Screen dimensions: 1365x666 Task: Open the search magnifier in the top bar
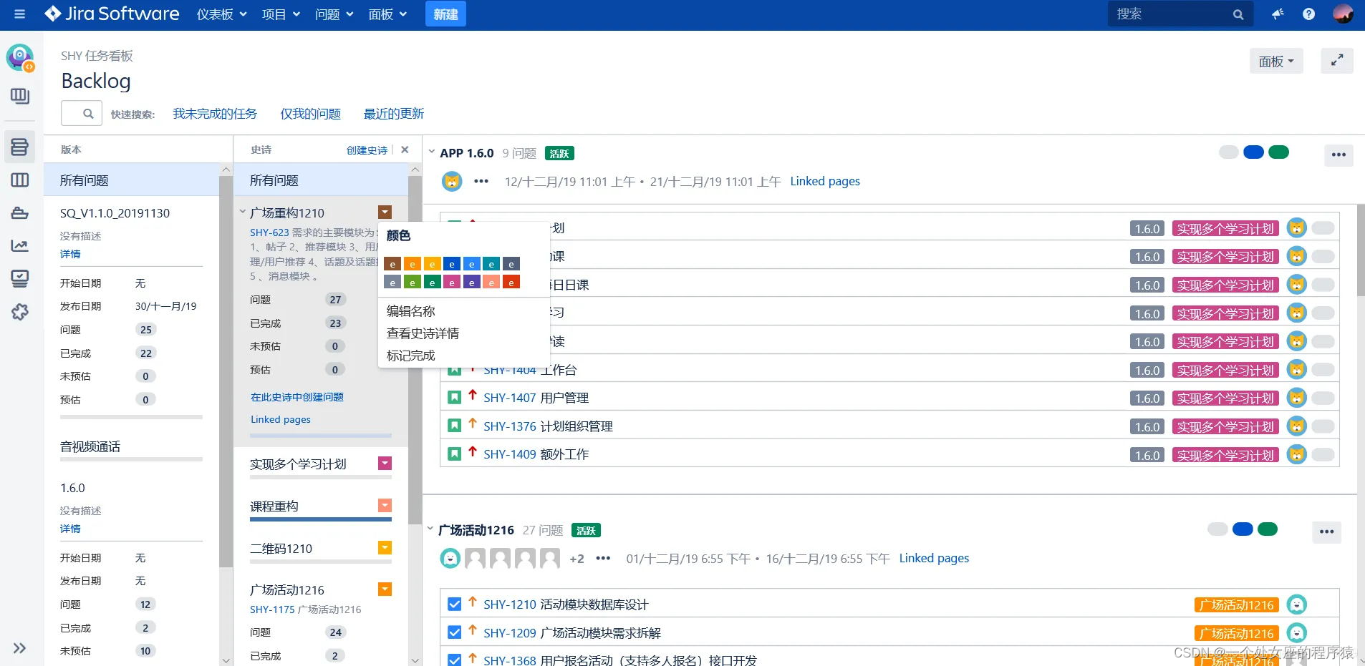[x=1238, y=14]
